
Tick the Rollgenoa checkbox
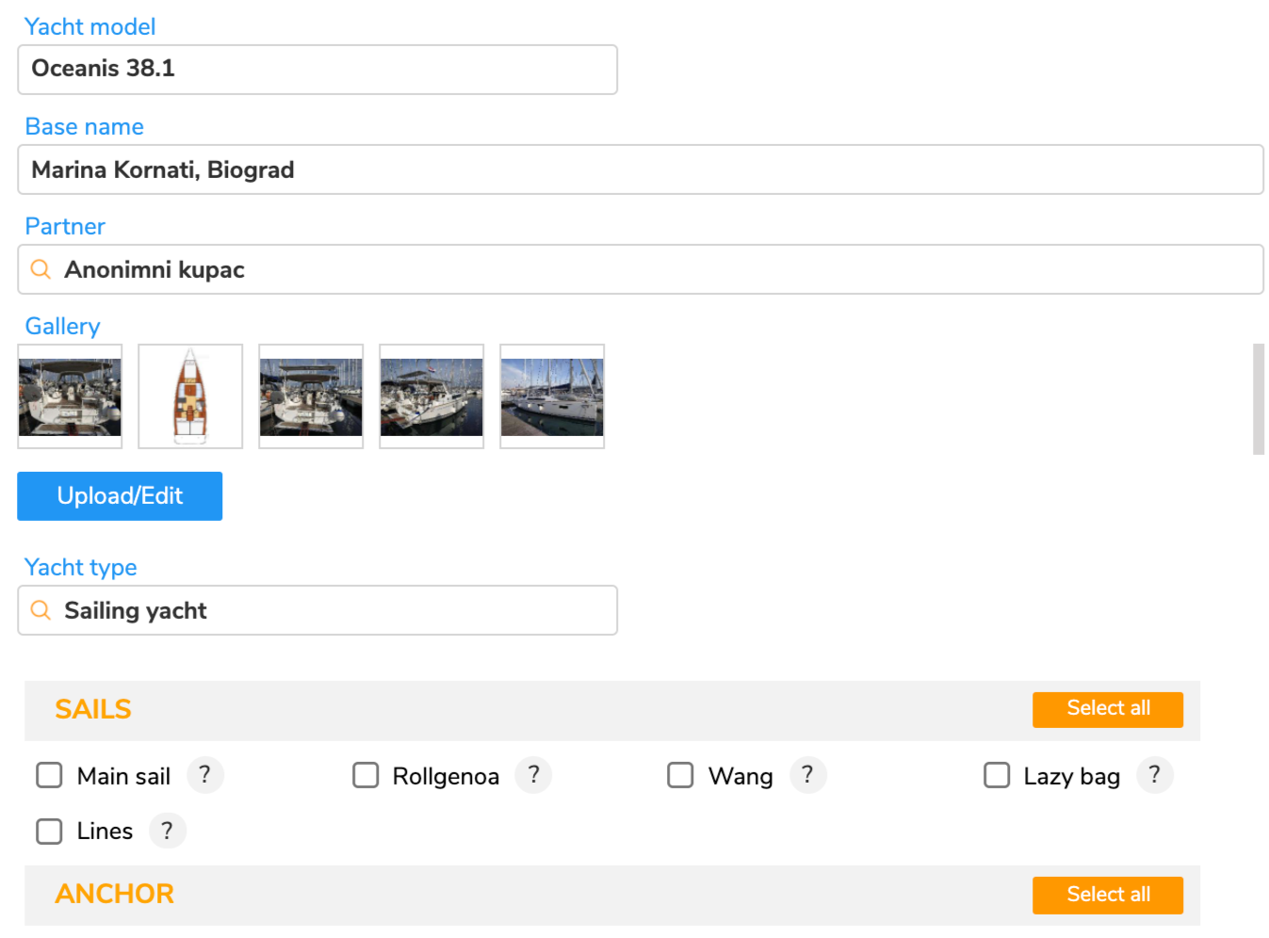(x=366, y=775)
